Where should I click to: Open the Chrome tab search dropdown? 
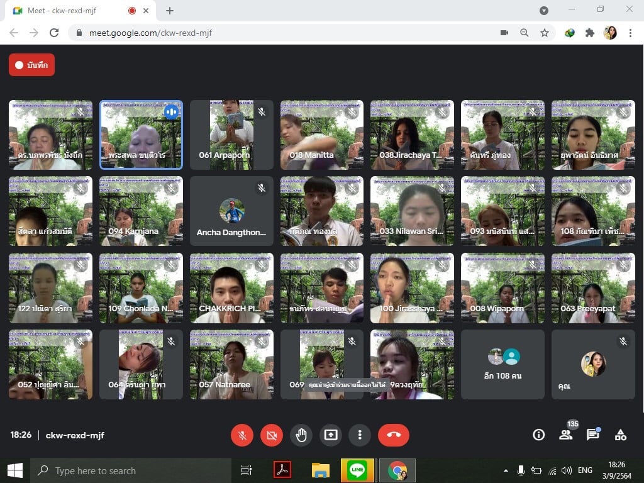point(544,11)
